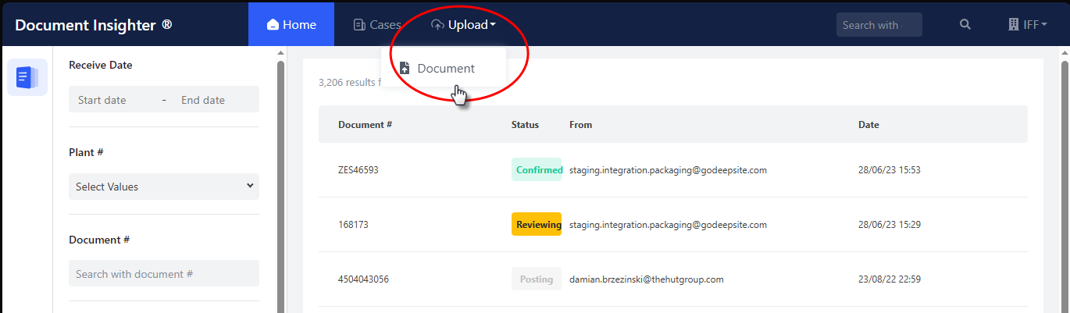Choose Document from the Upload menu
Viewport: 1070px width, 313px height.
445,68
